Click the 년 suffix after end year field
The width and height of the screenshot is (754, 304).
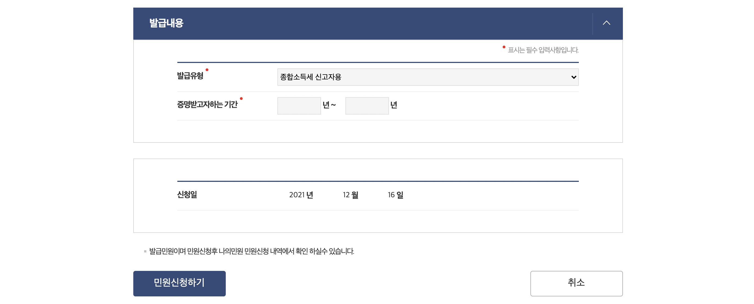pyautogui.click(x=394, y=105)
